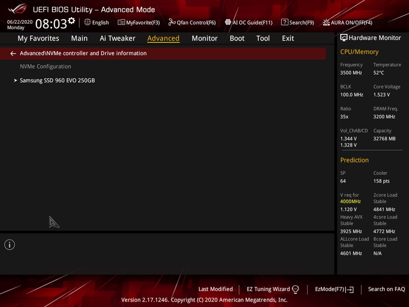The height and width of the screenshot is (307, 409).
Task: Click the MyFavorite list icon
Action: [x=121, y=22]
